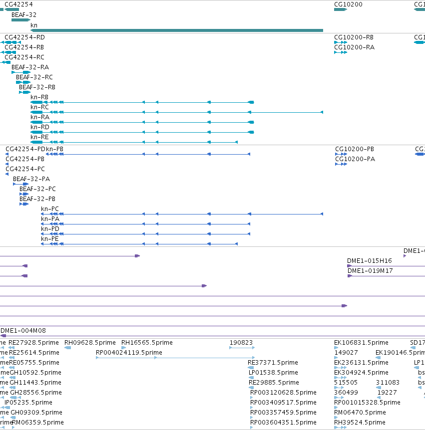Screen dimensions: 425x430
Task: Open EST label EK236131.5prime
Action: [x=361, y=363]
